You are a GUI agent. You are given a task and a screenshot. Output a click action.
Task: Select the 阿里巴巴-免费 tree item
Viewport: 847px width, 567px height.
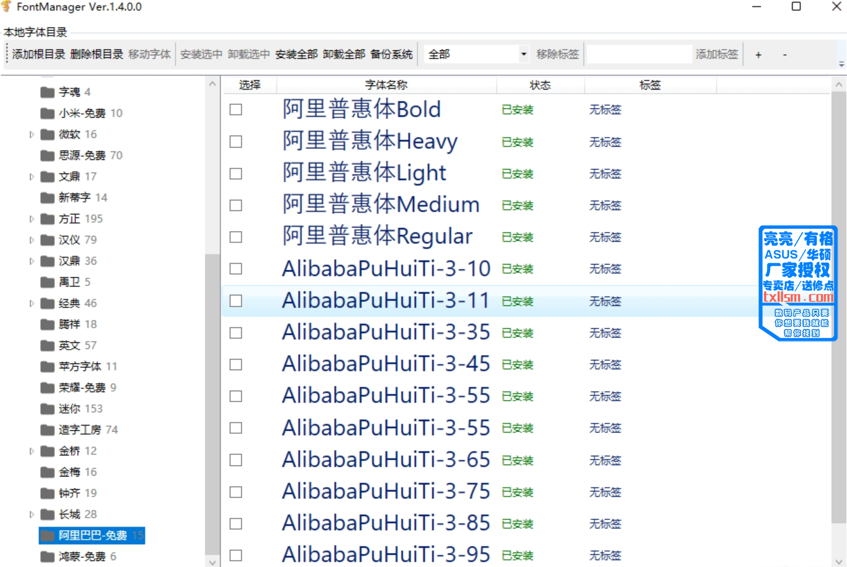(92, 535)
